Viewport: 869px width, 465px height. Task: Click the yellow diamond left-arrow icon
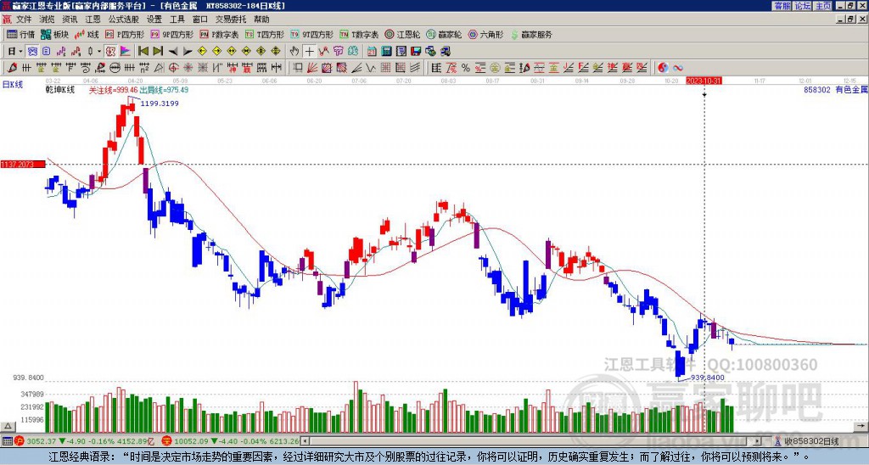(202, 52)
